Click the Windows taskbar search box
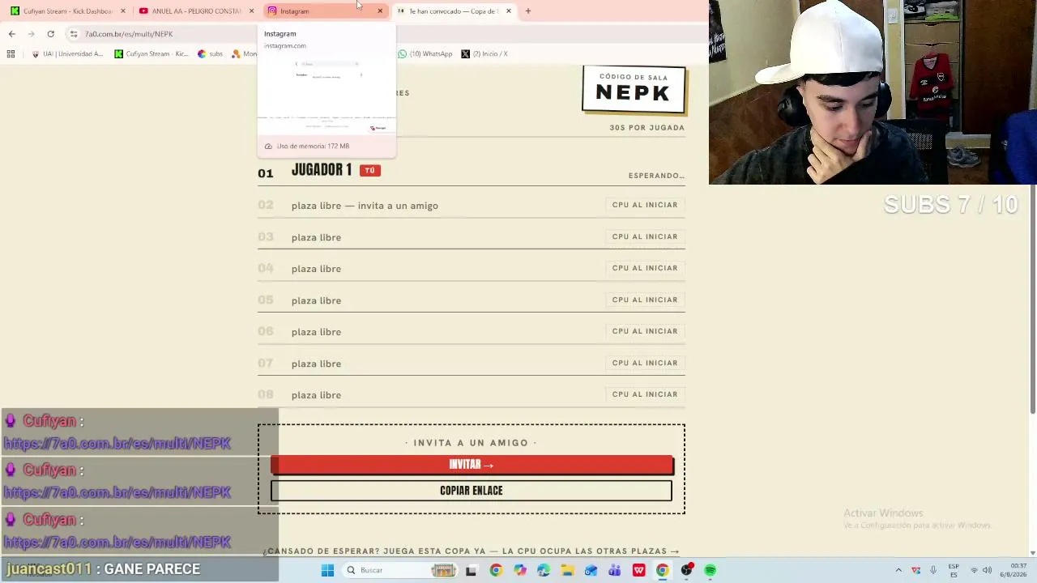Screen dimensions: 1037x583 coord(399,570)
